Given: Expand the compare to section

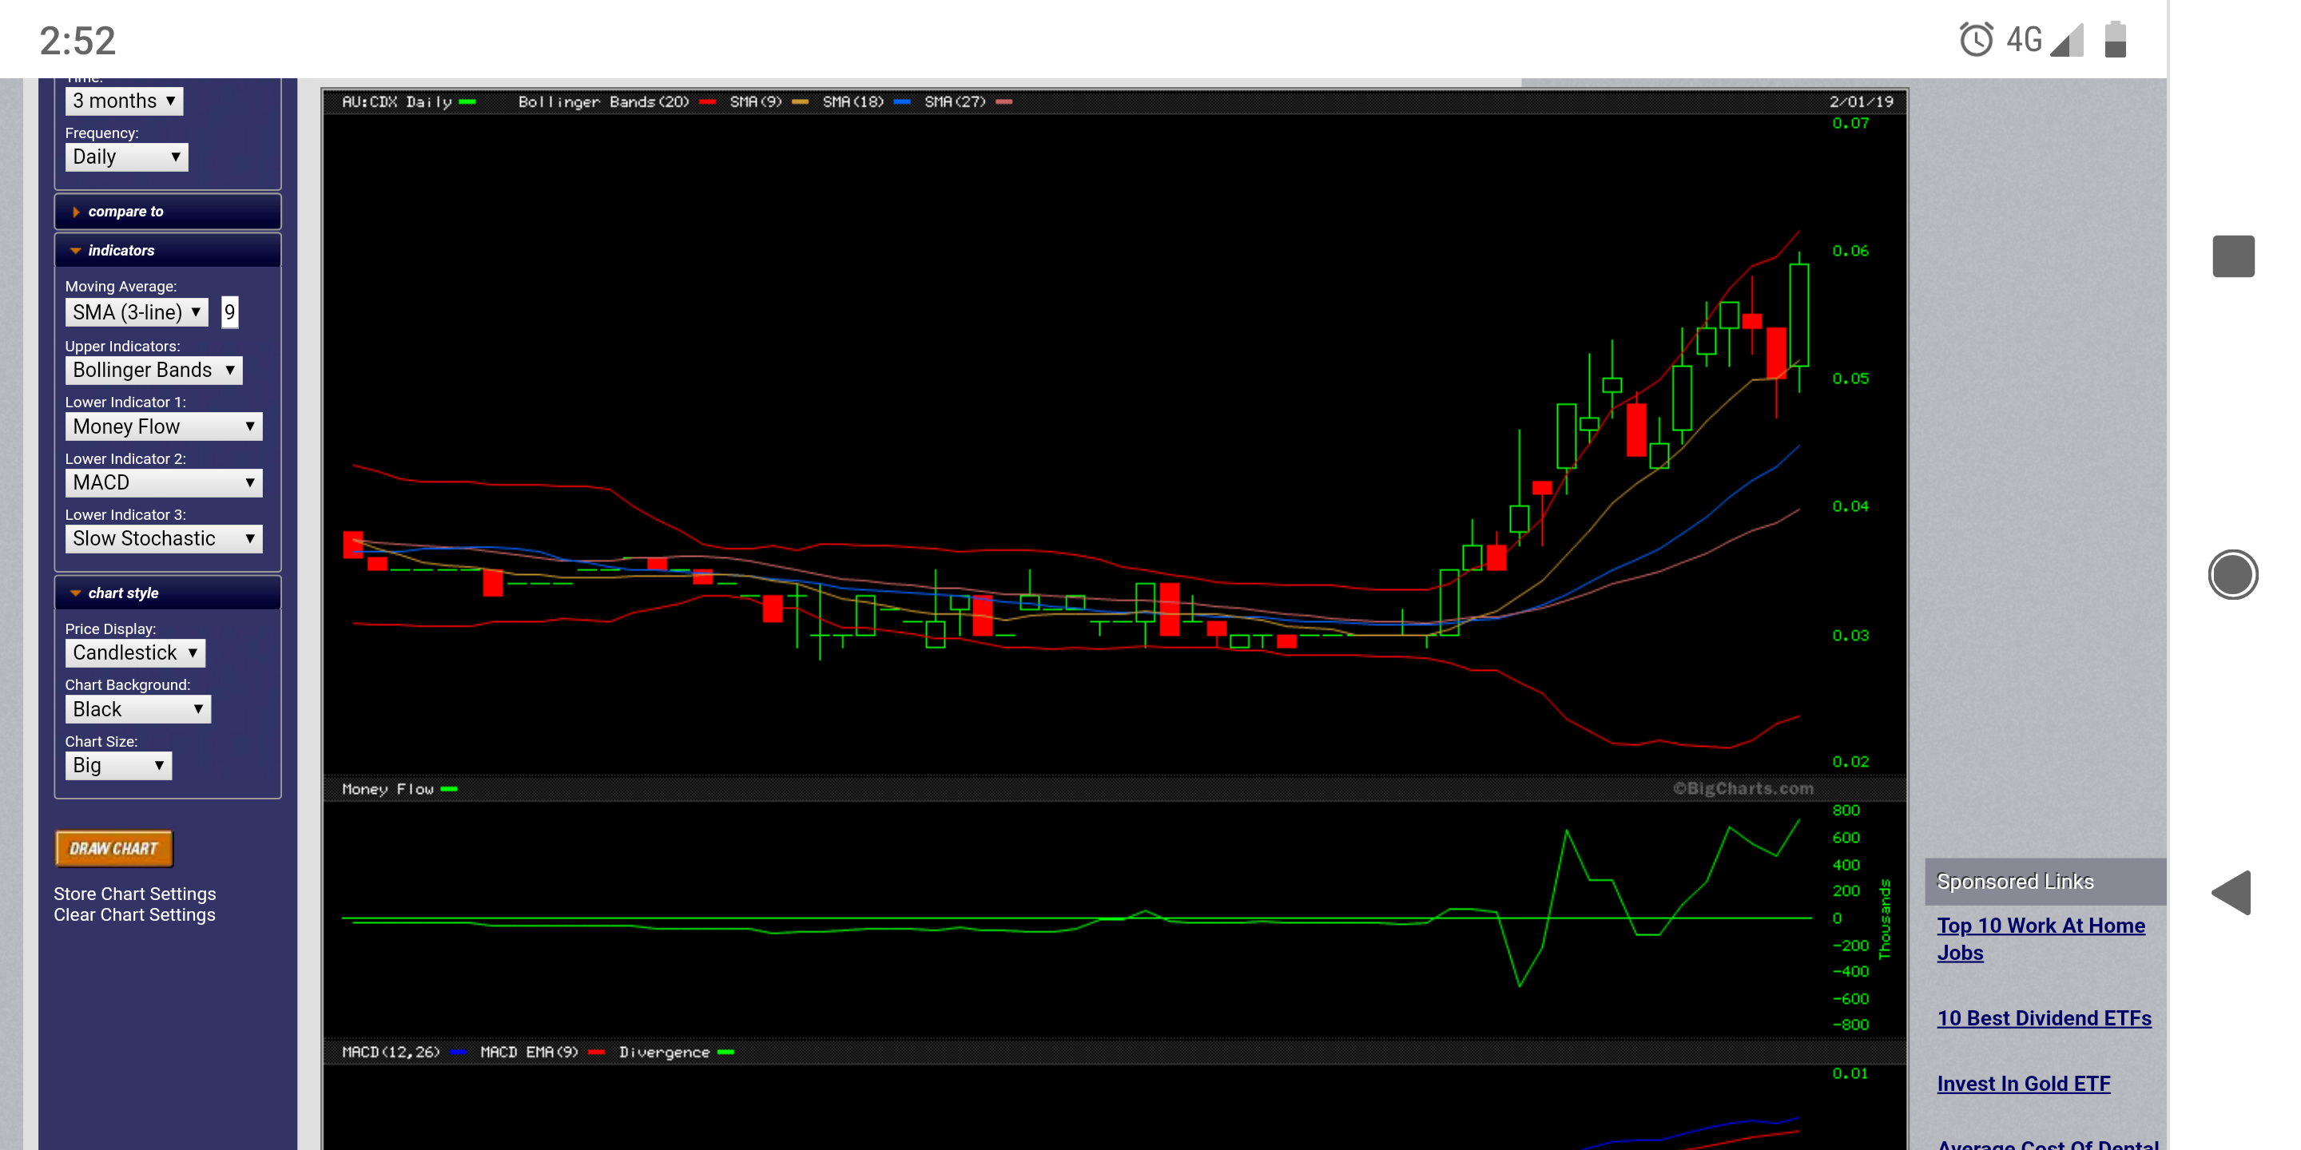Looking at the screenshot, I should (x=167, y=212).
